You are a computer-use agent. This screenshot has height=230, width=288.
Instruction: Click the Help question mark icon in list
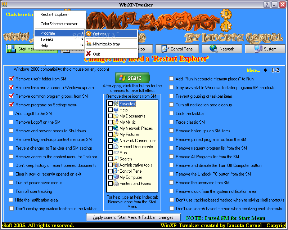pyautogui.click(x=116, y=110)
